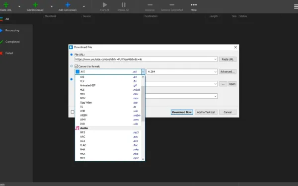This screenshot has width=298, height=186.
Task: Choose HLS .m3u8 format
Action: pos(108,90)
